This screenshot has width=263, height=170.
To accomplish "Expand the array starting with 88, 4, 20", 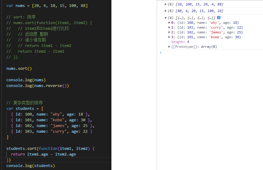I will tap(165, 11).
